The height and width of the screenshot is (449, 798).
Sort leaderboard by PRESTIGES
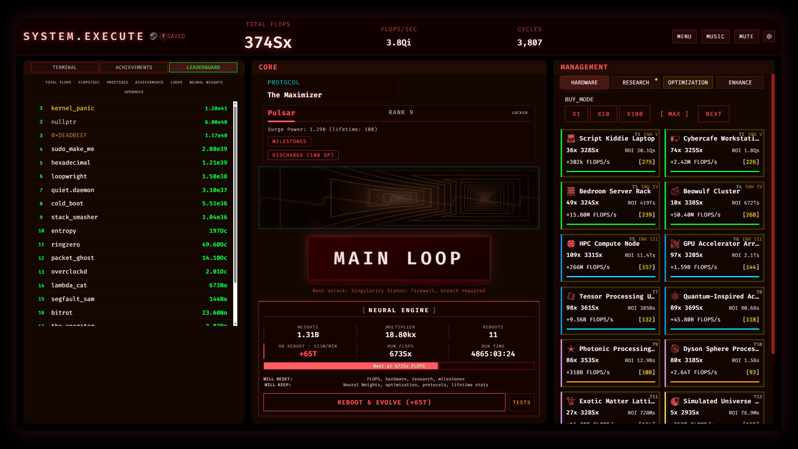click(117, 82)
